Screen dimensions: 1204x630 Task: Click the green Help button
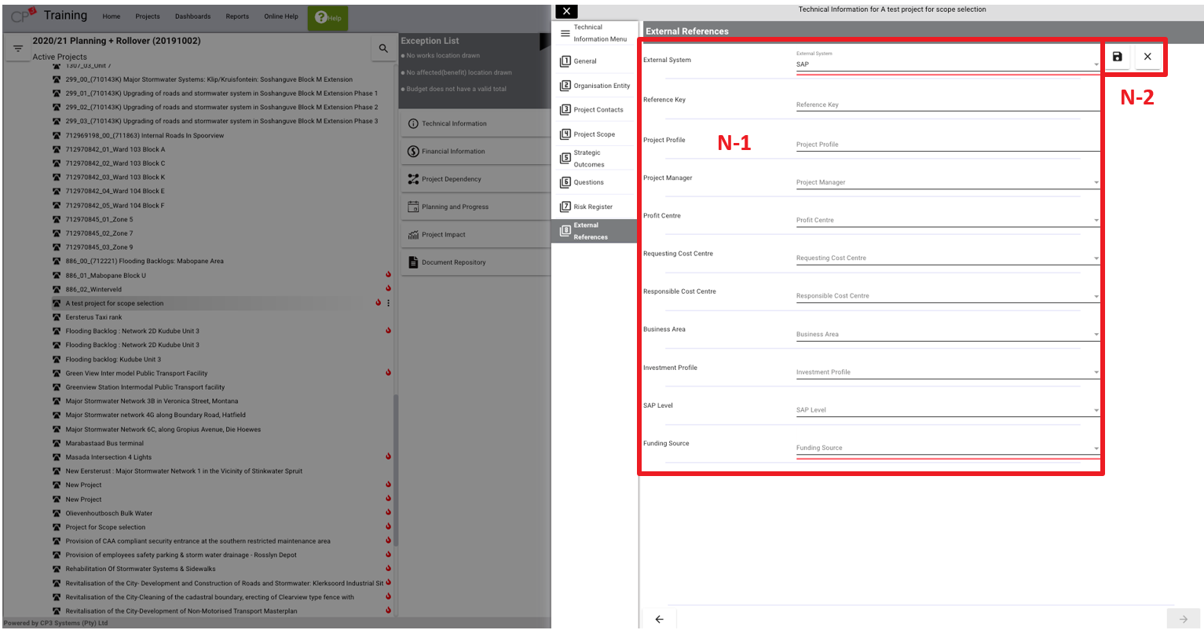click(x=328, y=17)
